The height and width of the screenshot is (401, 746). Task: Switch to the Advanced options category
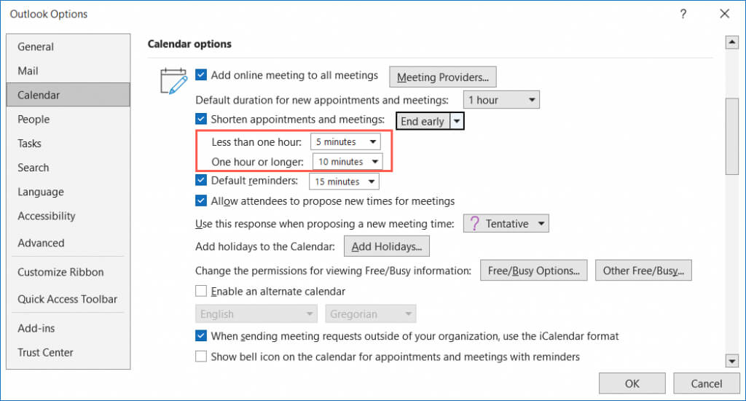(x=41, y=243)
